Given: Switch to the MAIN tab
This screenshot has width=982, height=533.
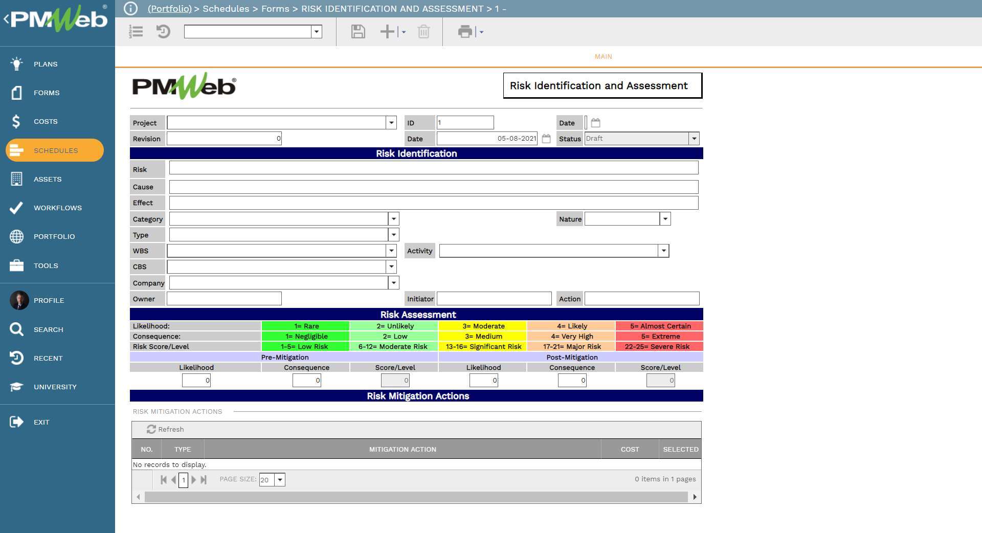Looking at the screenshot, I should tap(603, 57).
